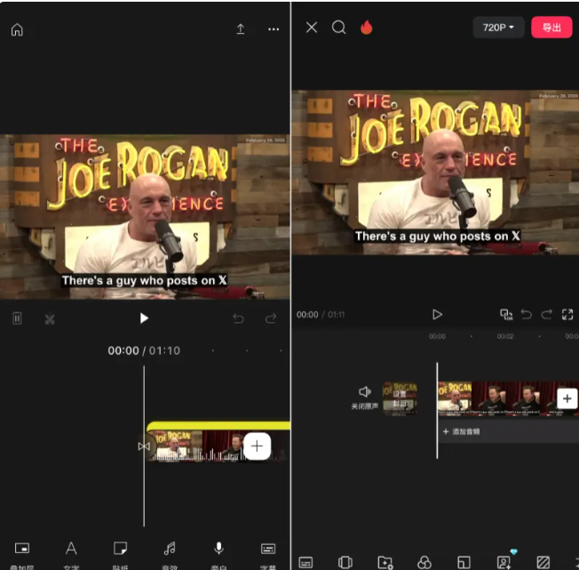Viewport: 579px width, 570px height.
Task: Open the text tool (A icon)
Action: coord(71,549)
